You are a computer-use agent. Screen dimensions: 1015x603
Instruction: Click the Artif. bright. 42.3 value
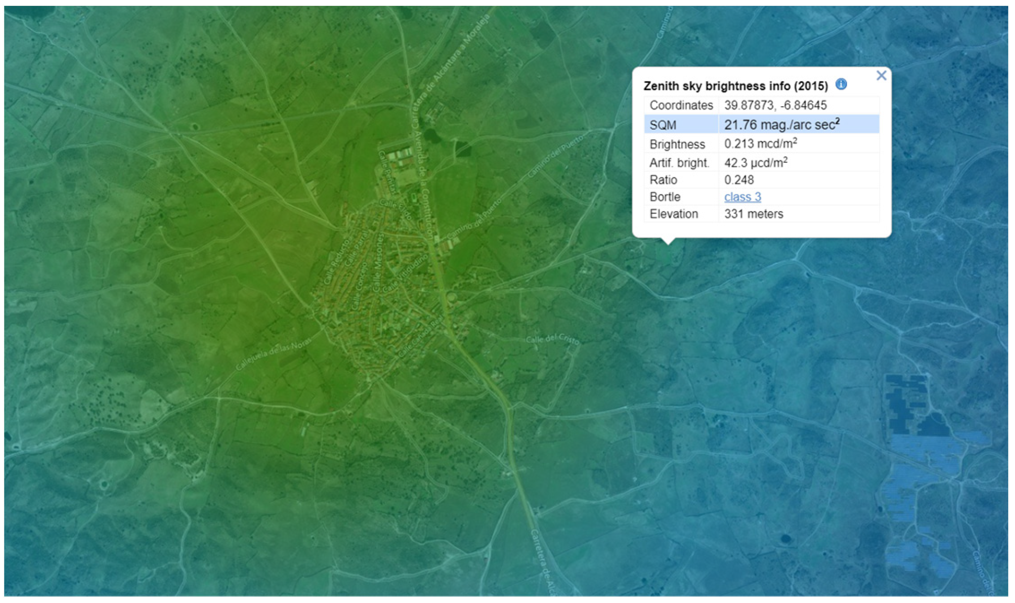pos(755,163)
